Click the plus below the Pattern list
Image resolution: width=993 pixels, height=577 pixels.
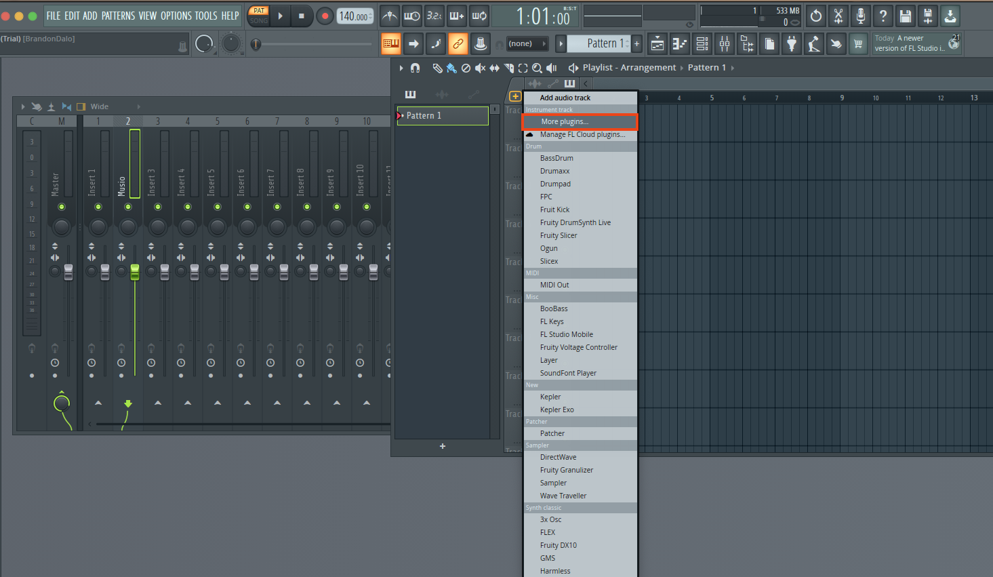[443, 446]
